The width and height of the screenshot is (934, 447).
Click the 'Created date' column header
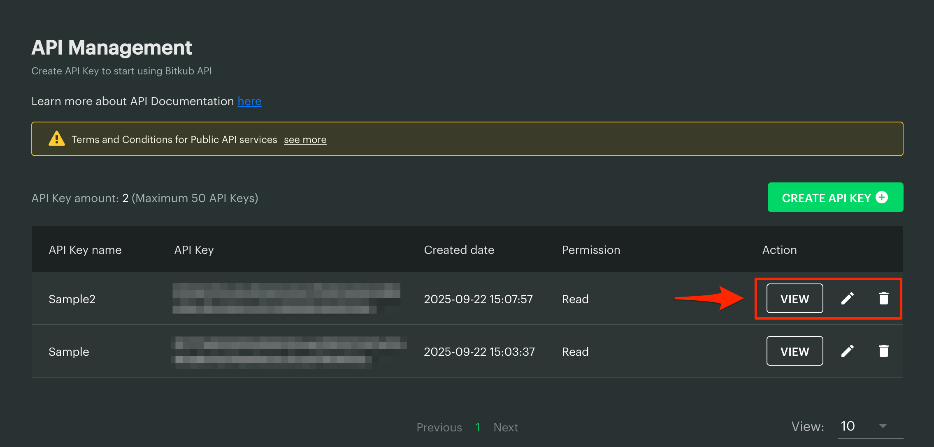[x=459, y=250]
